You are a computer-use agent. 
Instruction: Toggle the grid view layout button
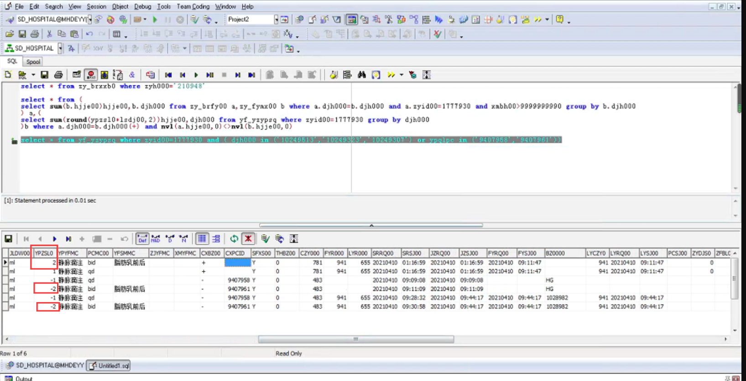coord(202,239)
